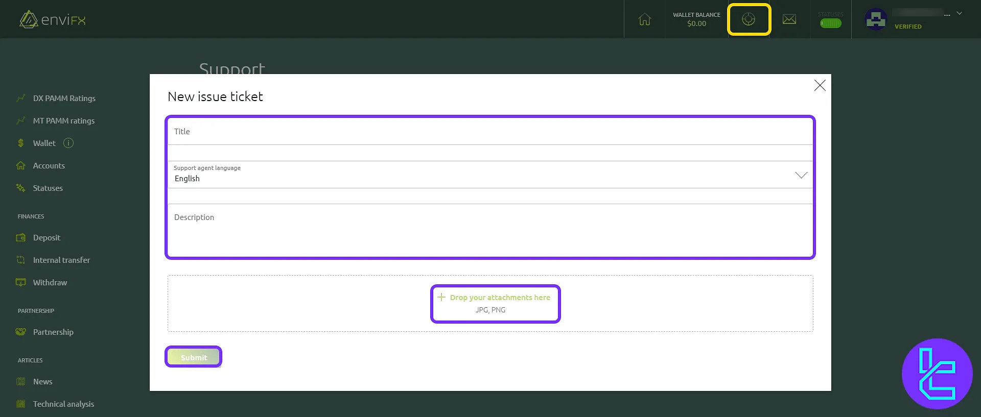Viewport: 981px width, 417px height.
Task: Submit the new issue ticket
Action: pyautogui.click(x=194, y=357)
